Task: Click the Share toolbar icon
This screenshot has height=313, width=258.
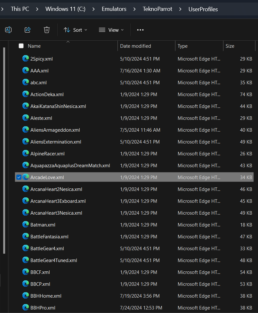Action: (28, 30)
